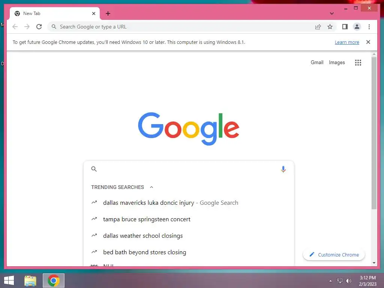Open the Images link

[337, 63]
